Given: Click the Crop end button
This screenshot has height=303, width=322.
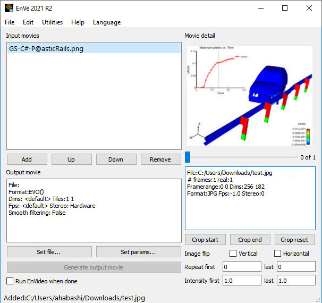Looking at the screenshot, I should [250, 240].
